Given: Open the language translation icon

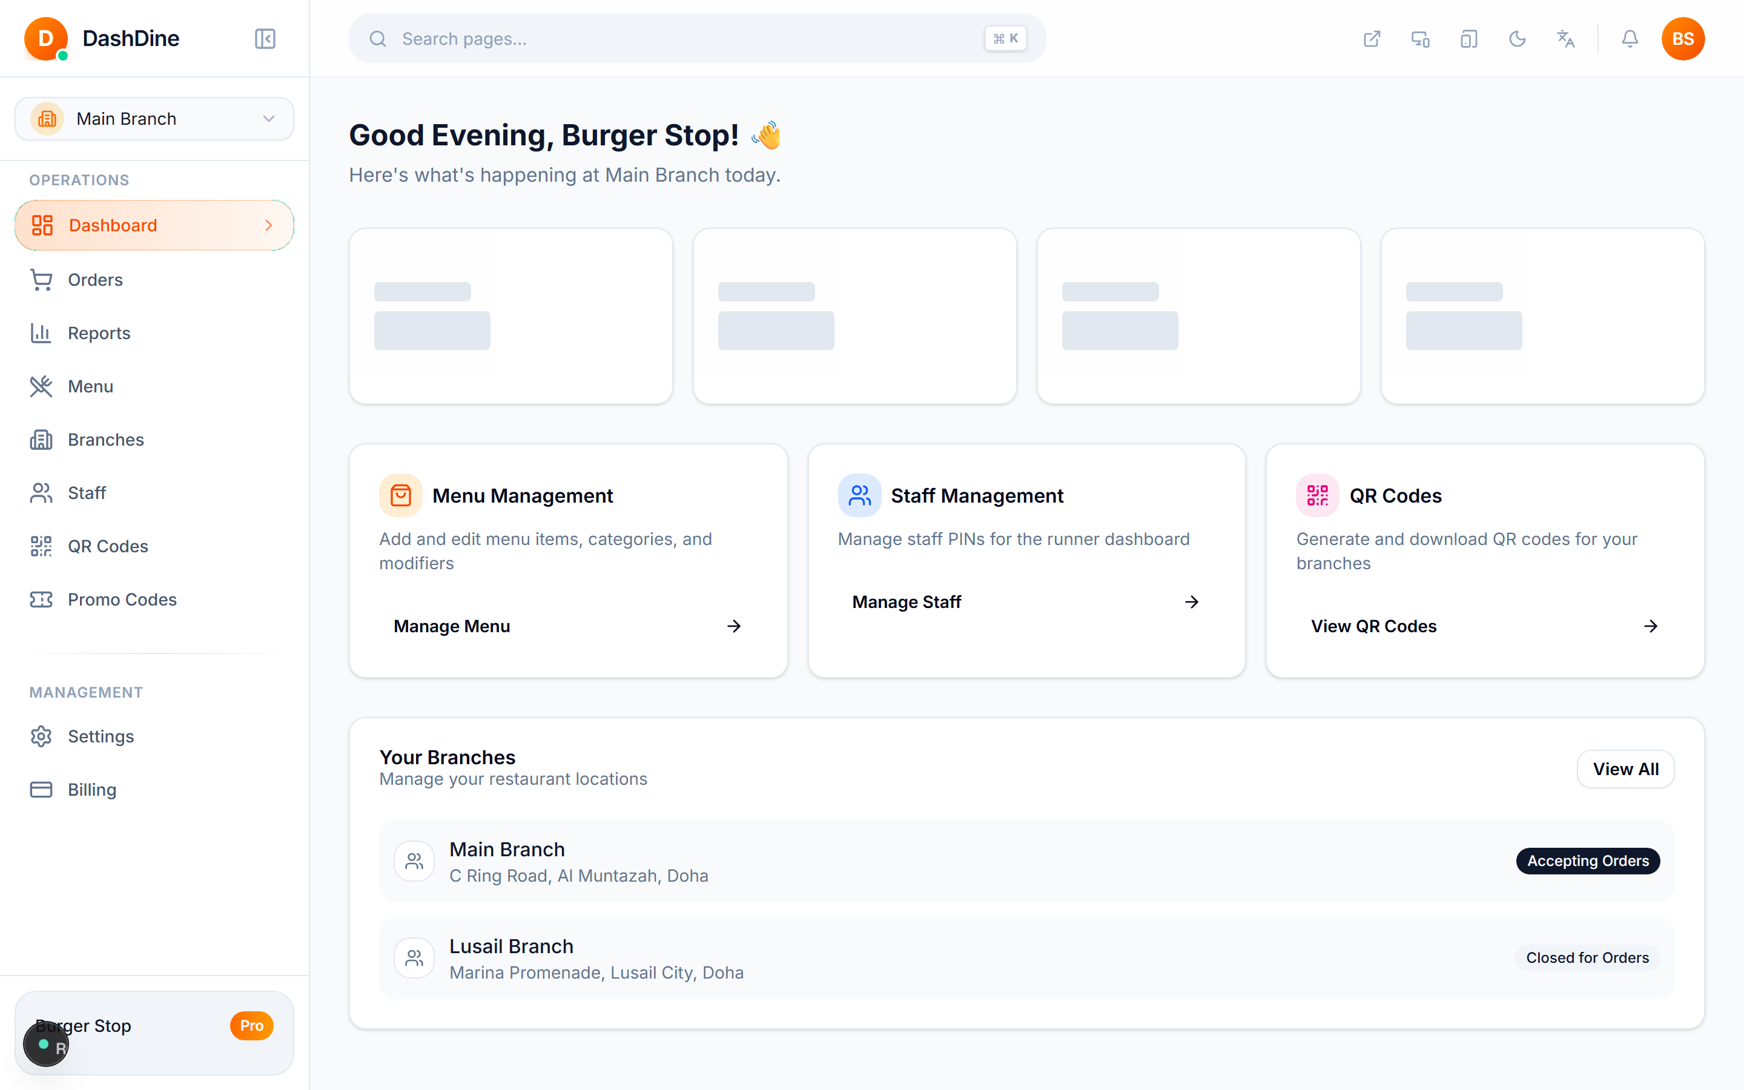Looking at the screenshot, I should pos(1565,38).
